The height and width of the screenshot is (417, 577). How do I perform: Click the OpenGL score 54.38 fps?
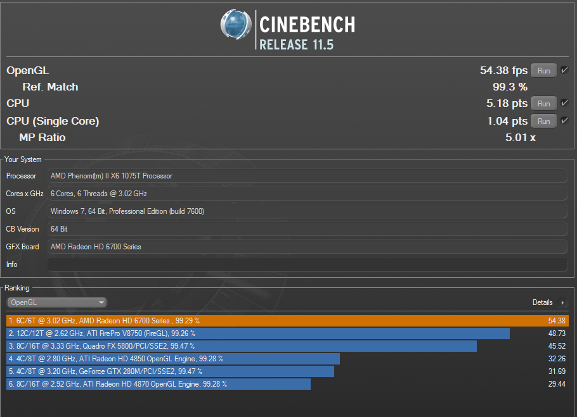503,70
